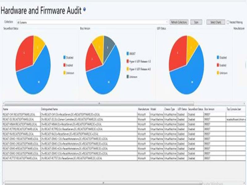
Task: Select the RECAST-MBAM.RECASTSOFTWARE.LOCAL name cell
Action: 21,124
